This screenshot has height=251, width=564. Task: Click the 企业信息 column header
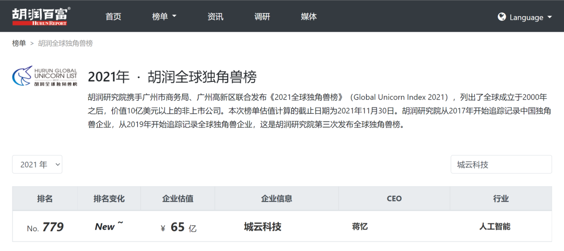click(x=277, y=198)
